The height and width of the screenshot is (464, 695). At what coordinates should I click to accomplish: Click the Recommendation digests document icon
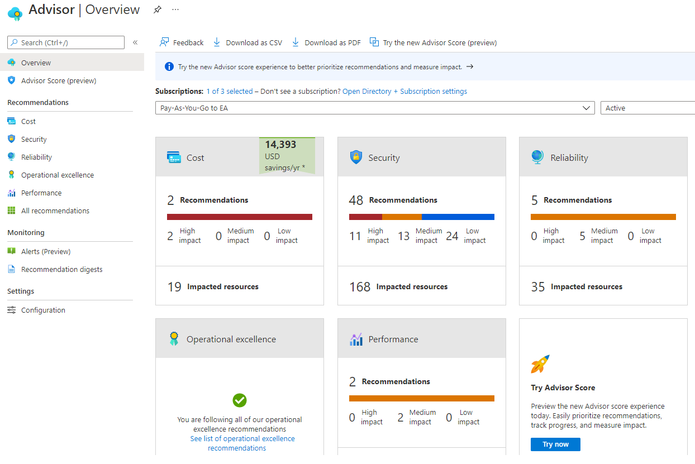click(x=11, y=269)
